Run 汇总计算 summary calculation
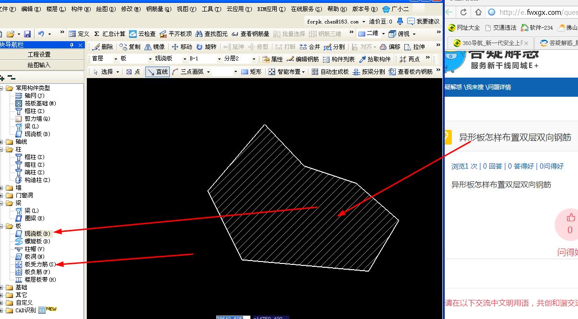Image resolution: width=578 pixels, height=319 pixels. [109, 34]
